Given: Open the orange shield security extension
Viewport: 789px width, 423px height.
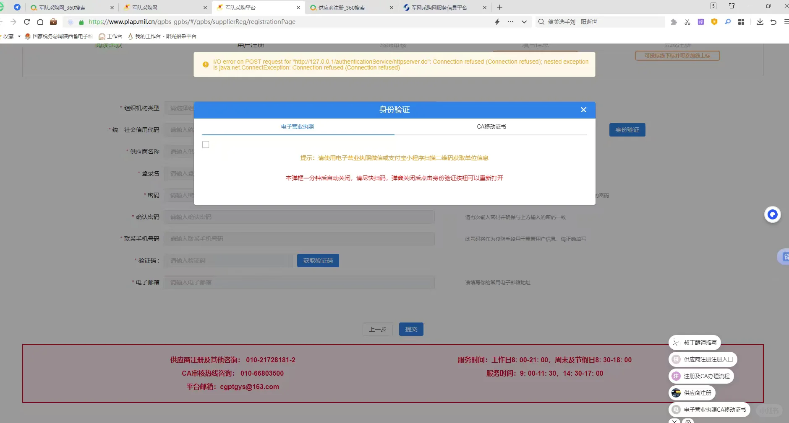Looking at the screenshot, I should [714, 22].
